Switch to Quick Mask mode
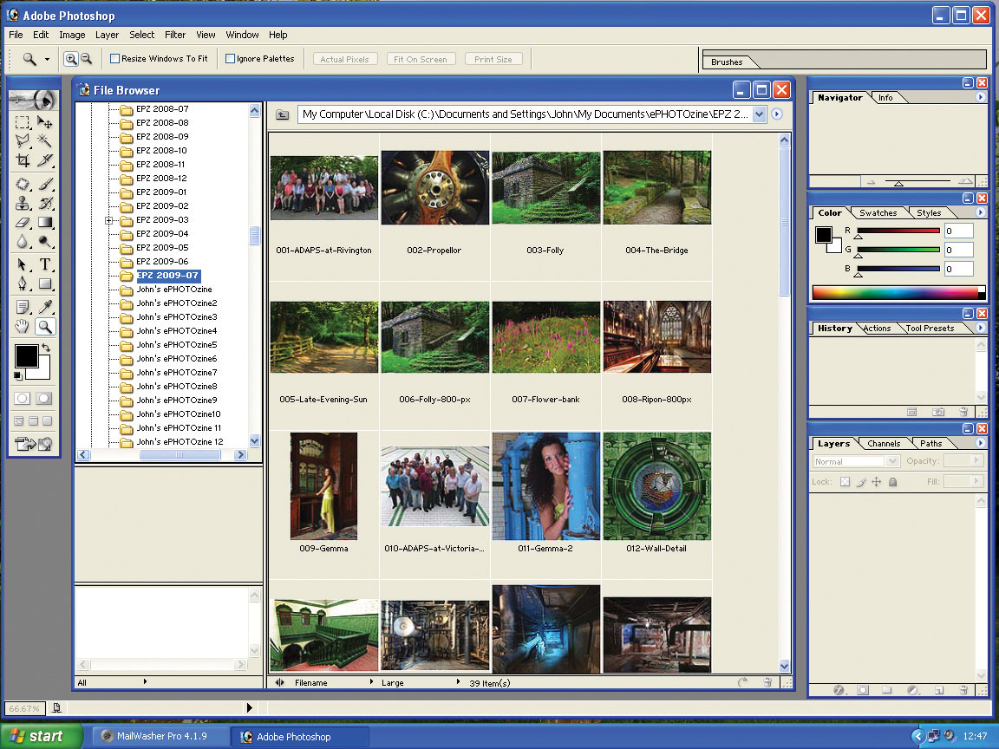This screenshot has width=999, height=749. tap(43, 399)
